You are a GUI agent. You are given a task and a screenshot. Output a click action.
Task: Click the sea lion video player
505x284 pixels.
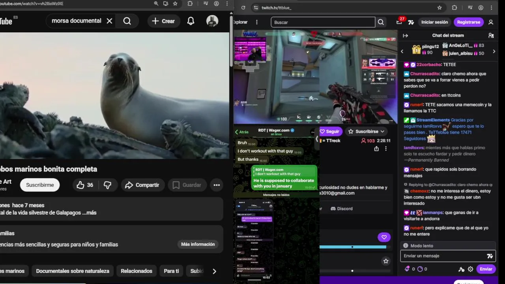tap(114, 95)
